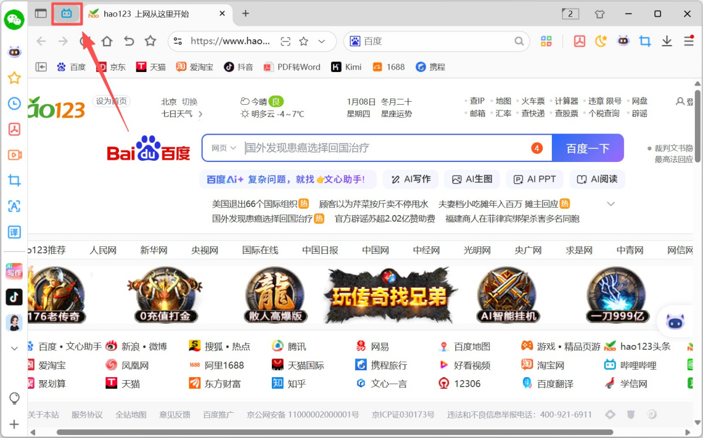Open the app grid icon beside search box

point(546,41)
